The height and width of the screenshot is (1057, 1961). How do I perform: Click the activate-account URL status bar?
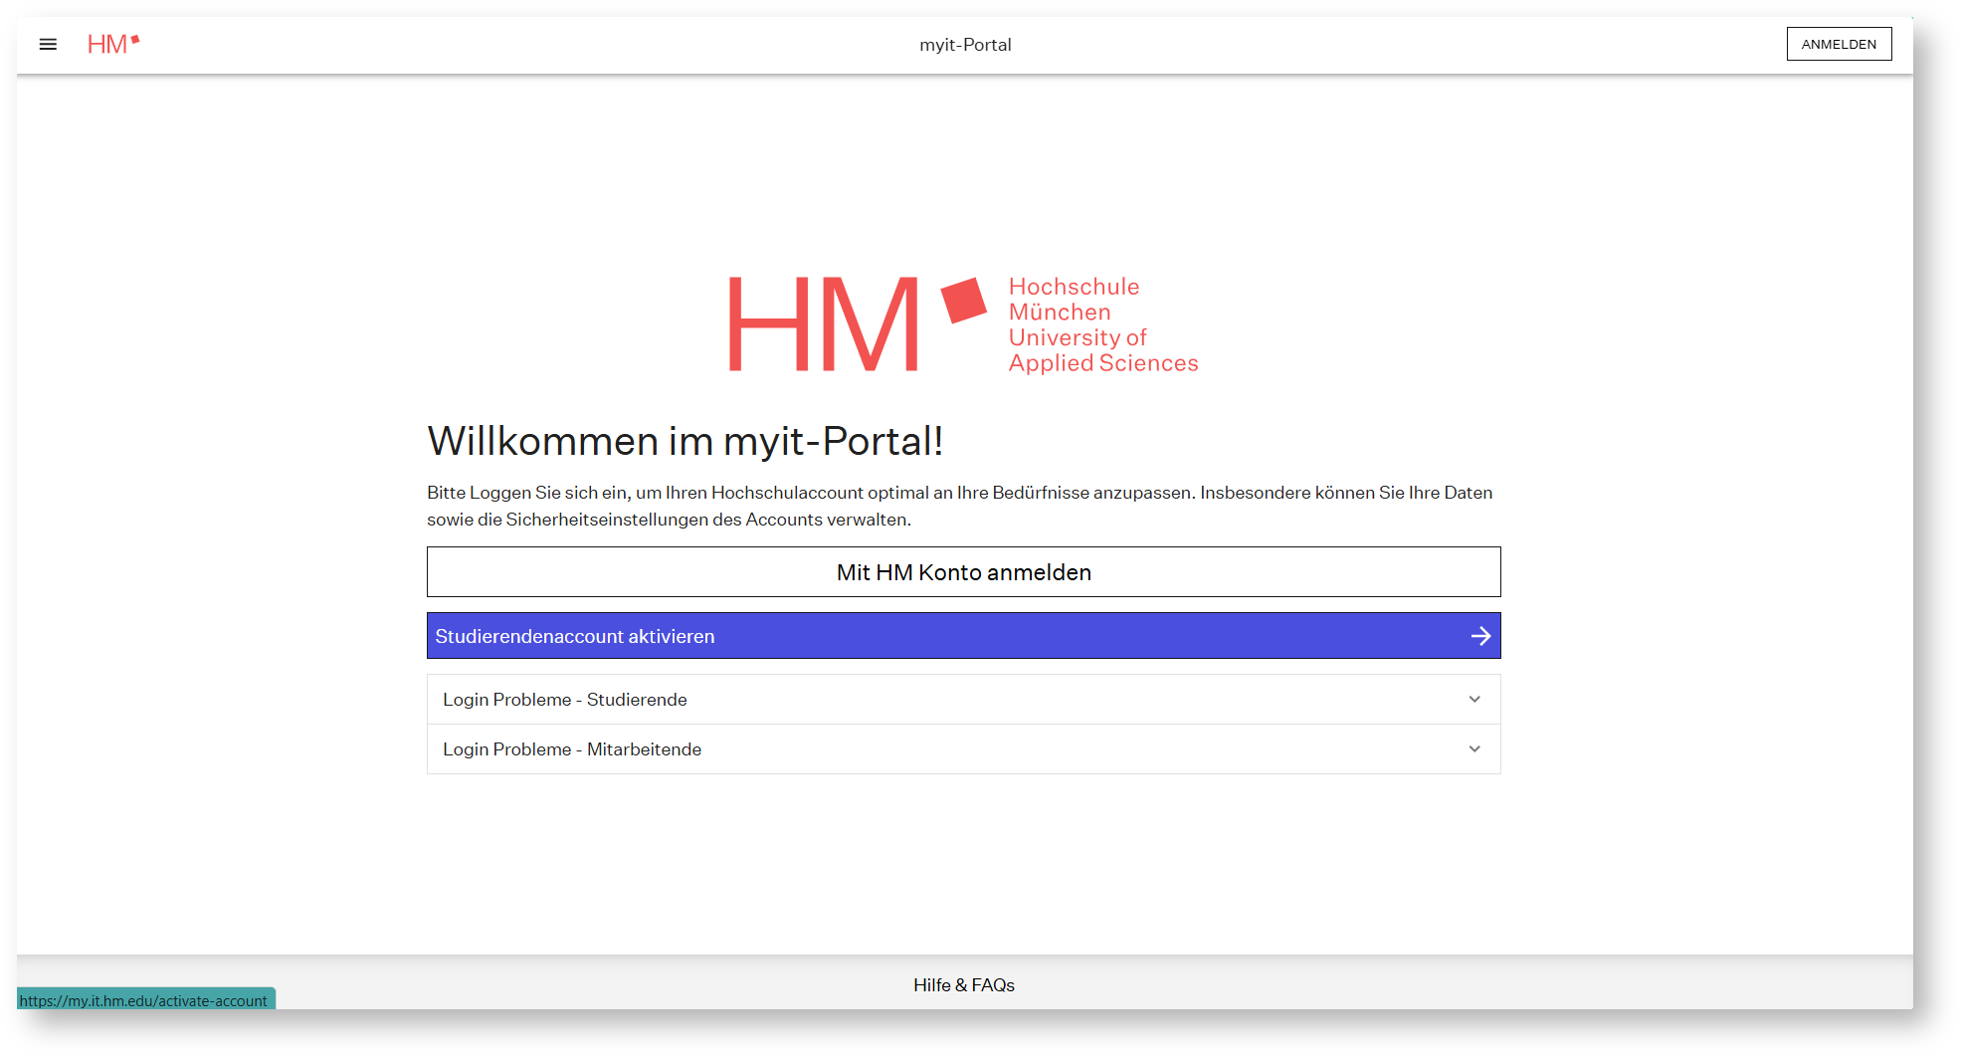pyautogui.click(x=144, y=1000)
